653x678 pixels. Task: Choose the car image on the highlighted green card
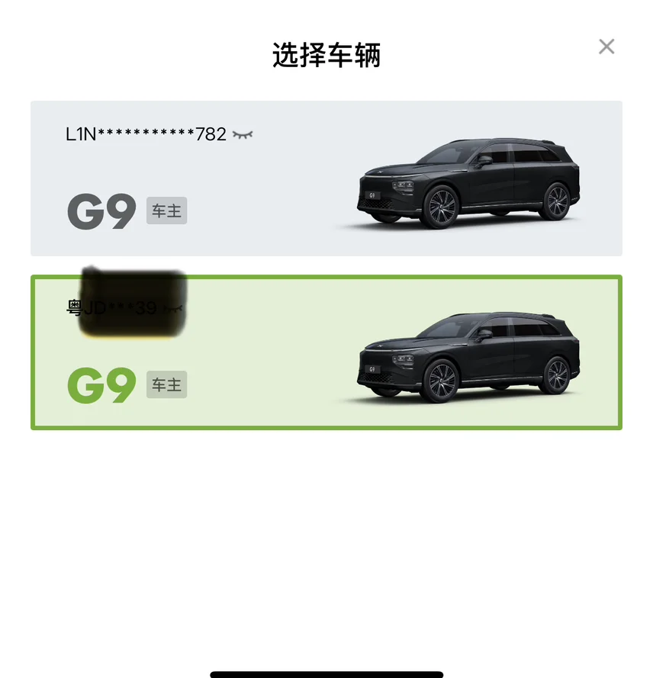tap(468, 357)
